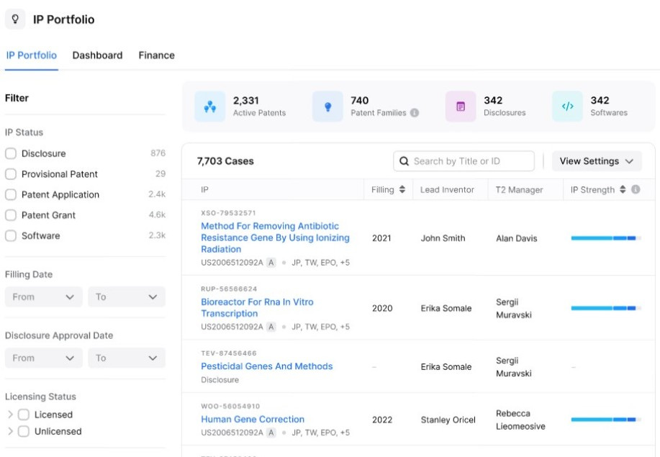Click the magnifier icon in search box
Viewport: 660px width, 457px height.
404,161
